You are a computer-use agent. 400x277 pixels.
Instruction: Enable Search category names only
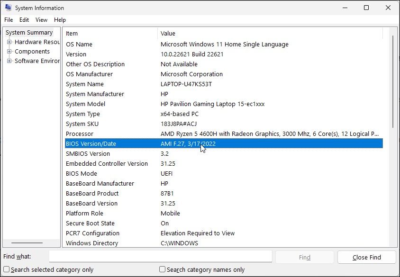(x=162, y=269)
